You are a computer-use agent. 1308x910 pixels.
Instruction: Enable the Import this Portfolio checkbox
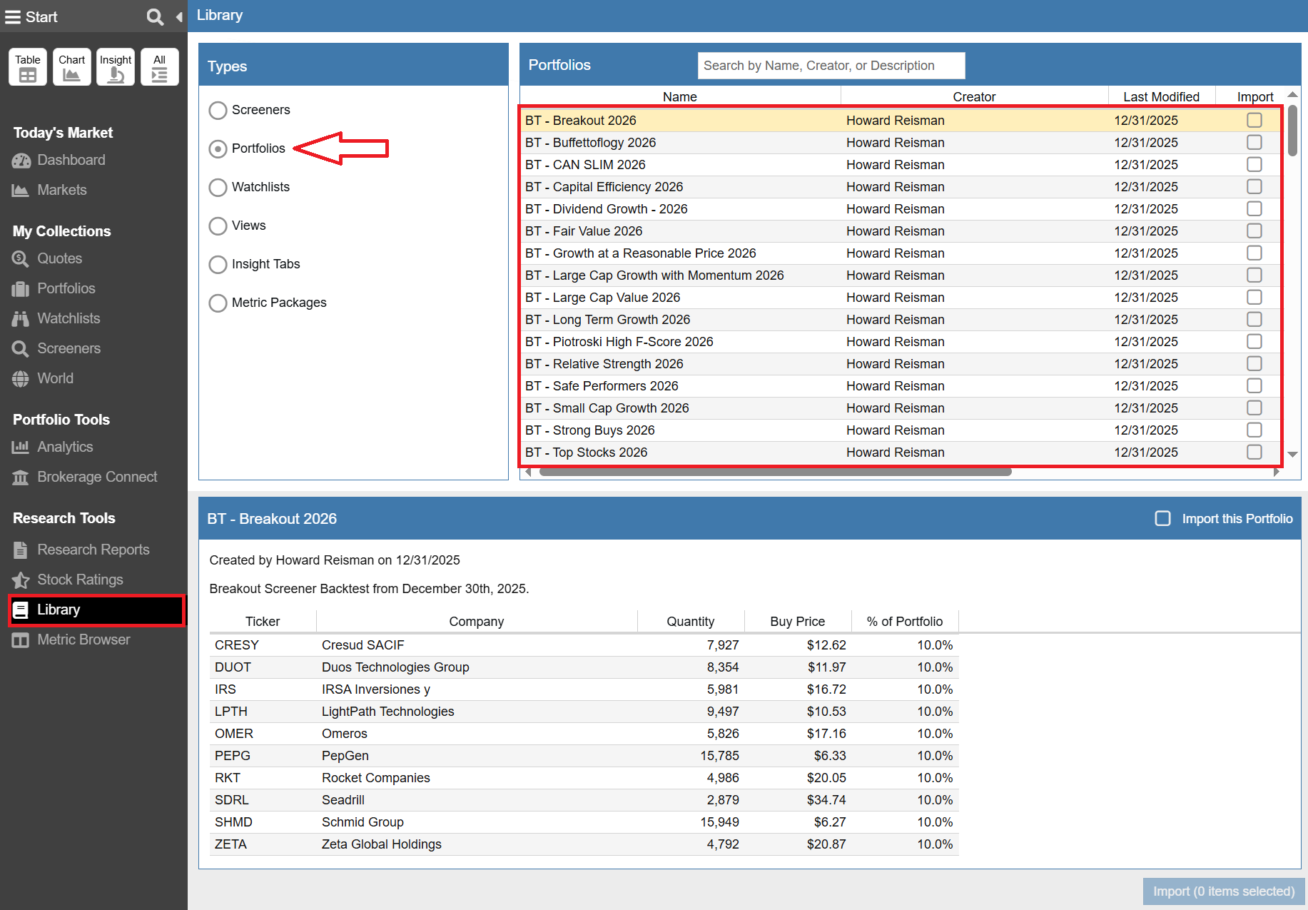[x=1162, y=519]
